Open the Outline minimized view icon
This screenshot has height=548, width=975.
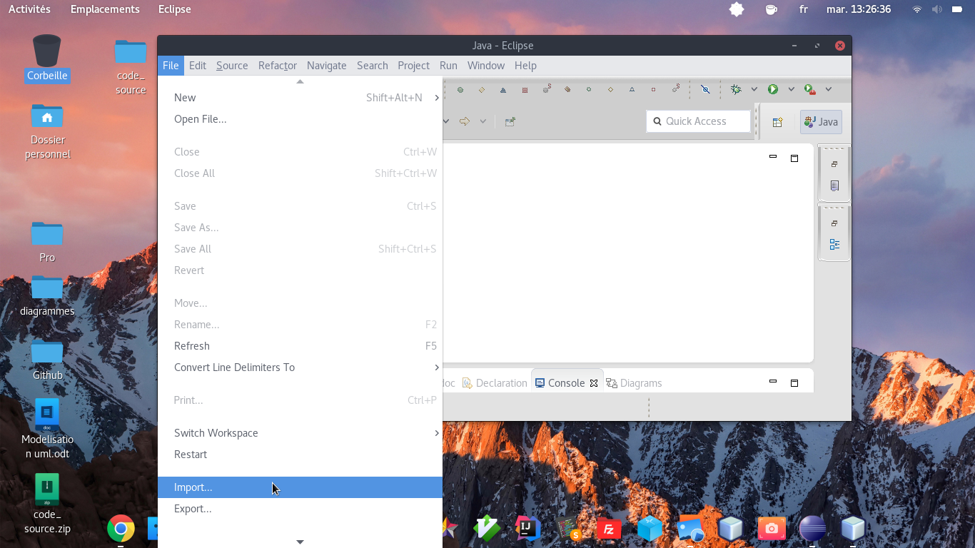pos(834,245)
